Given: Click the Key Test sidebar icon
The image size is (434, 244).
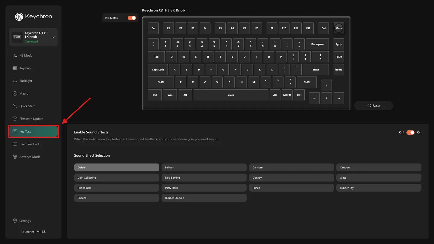Looking at the screenshot, I should tap(15, 131).
